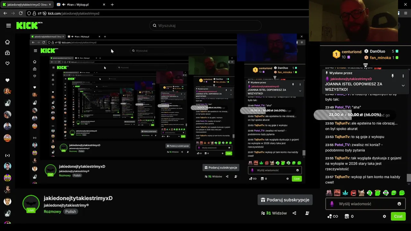The image size is (411, 231).
Task: Switch to the jakiedonejtytakiestrimyxD Kick tab
Action: [x=27, y=5]
